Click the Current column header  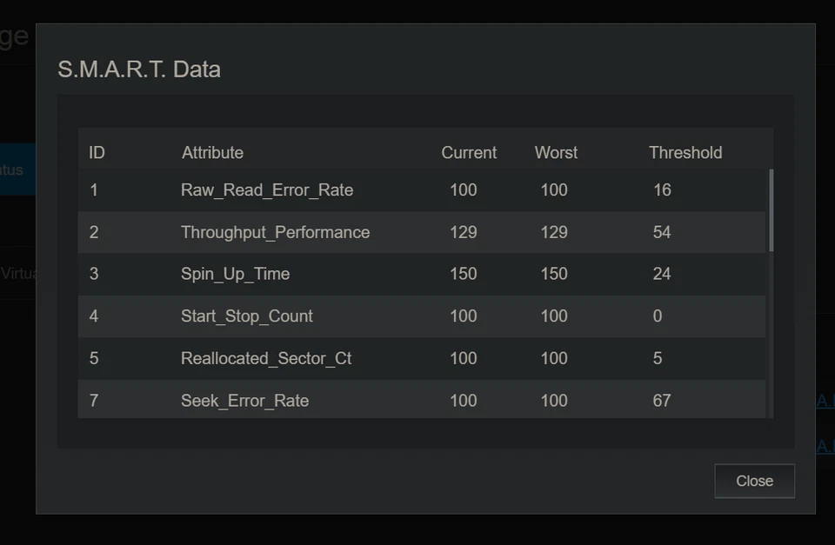pos(469,153)
